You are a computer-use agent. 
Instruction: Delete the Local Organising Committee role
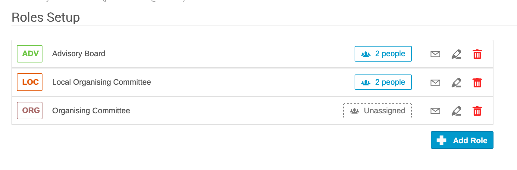tap(477, 83)
